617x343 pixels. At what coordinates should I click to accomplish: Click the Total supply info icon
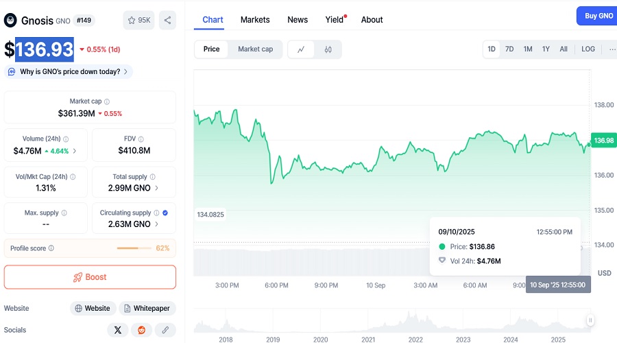(153, 177)
